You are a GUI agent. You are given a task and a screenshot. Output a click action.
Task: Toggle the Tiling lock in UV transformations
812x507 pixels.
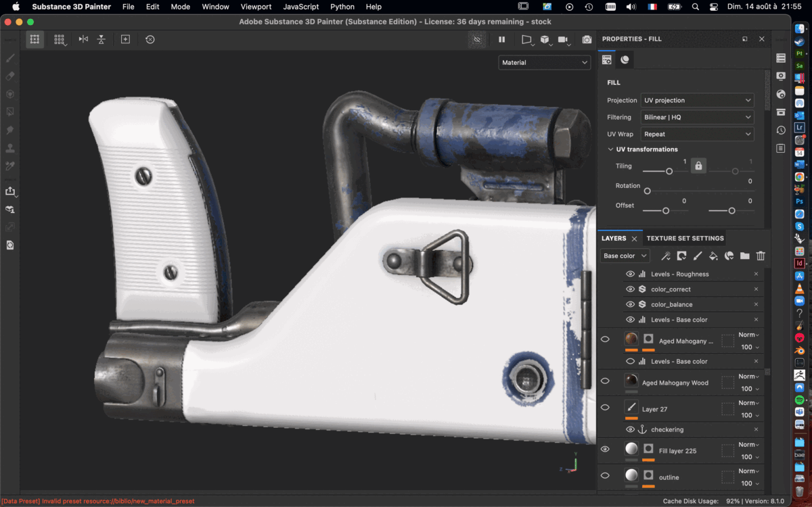pyautogui.click(x=698, y=165)
